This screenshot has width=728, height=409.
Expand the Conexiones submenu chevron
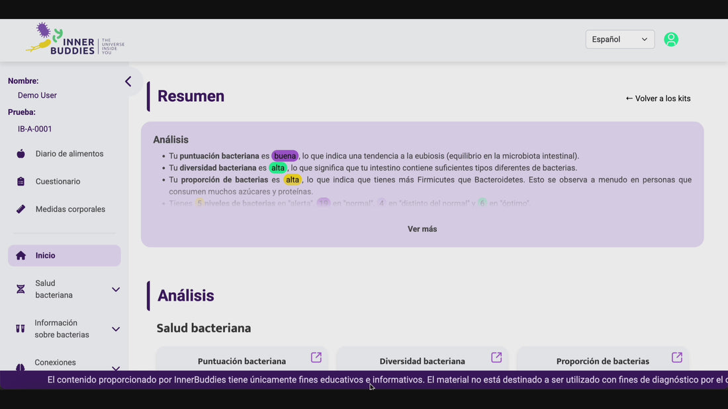(x=116, y=367)
